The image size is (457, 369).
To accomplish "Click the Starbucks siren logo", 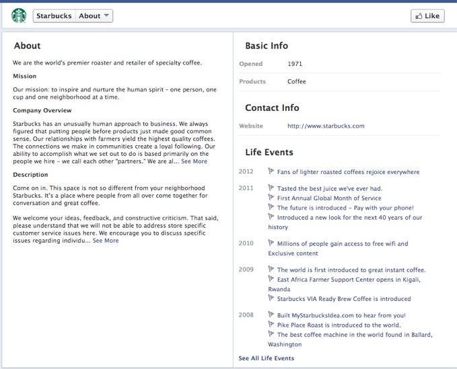I will click(x=19, y=15).
